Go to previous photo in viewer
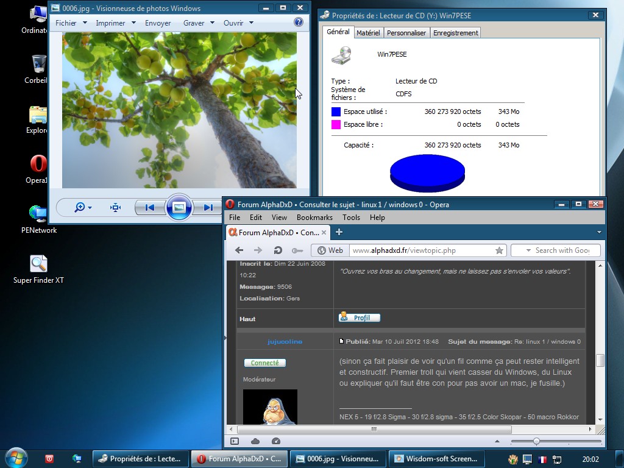The width and height of the screenshot is (624, 468). (x=150, y=207)
